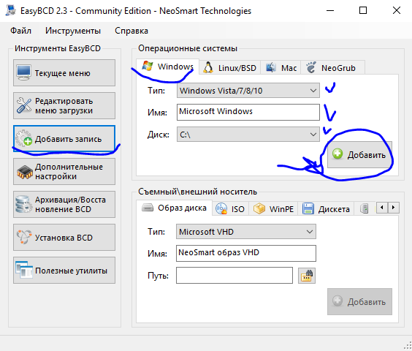Select the Добавить запись sidebar button

64,139
